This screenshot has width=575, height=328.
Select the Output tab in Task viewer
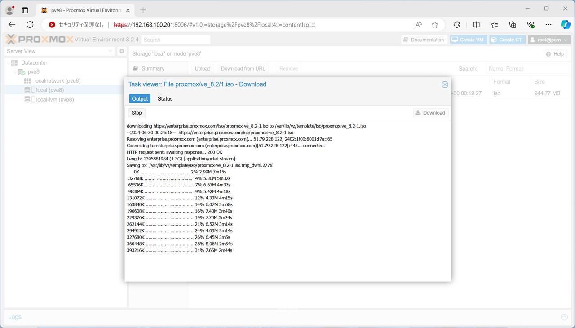coord(140,99)
